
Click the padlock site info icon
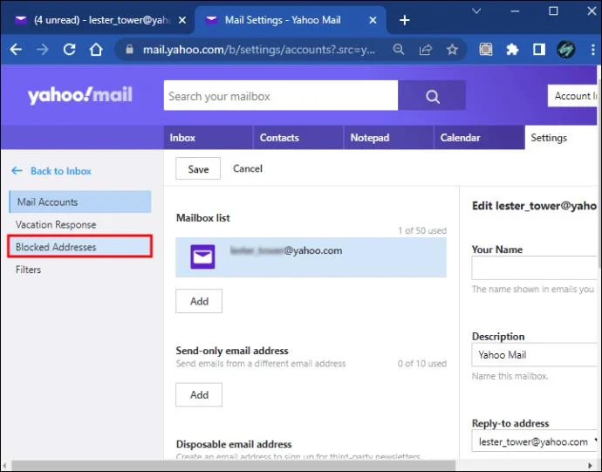pyautogui.click(x=129, y=49)
